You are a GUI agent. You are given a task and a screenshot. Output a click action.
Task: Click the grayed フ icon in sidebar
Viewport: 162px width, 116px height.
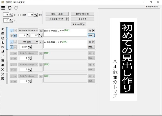pos(3,56)
